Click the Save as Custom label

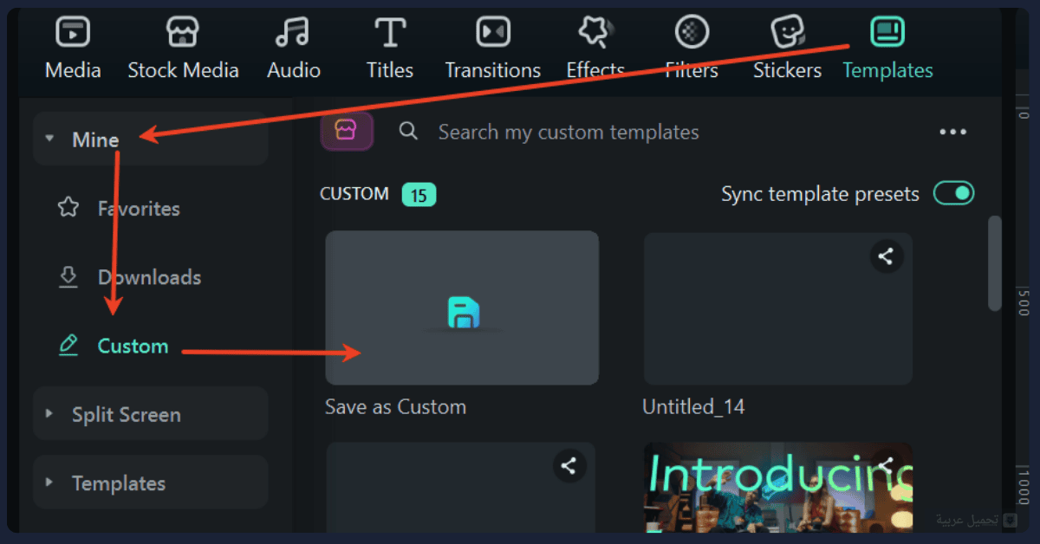point(395,407)
